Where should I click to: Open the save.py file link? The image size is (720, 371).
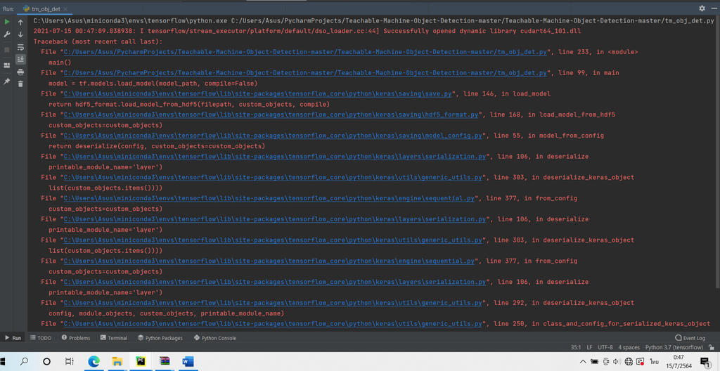point(257,93)
